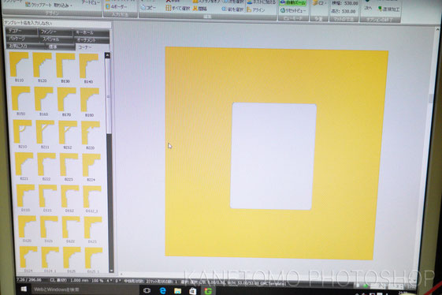Click the コピー (copy) toolbar icon
This screenshot has height=295, width=442.
click(148, 8)
